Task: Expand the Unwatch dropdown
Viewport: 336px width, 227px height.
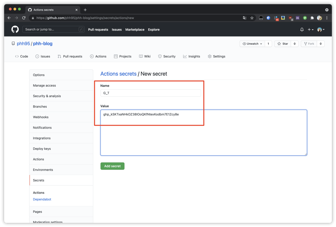Action: 252,44
